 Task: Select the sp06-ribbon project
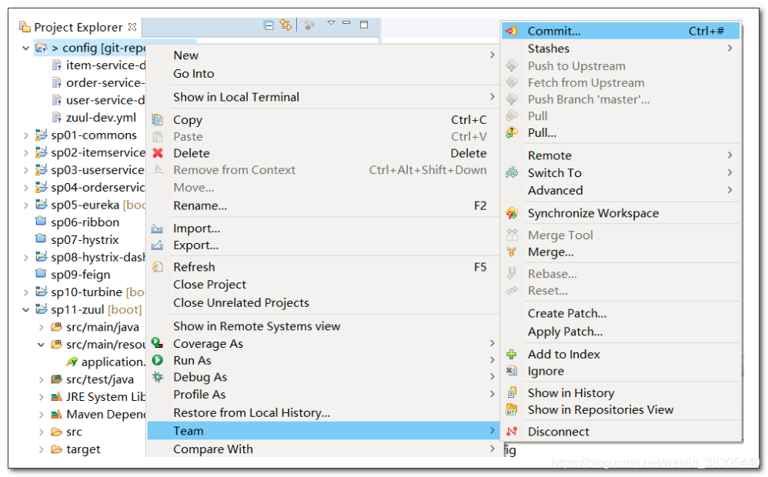pos(85,222)
